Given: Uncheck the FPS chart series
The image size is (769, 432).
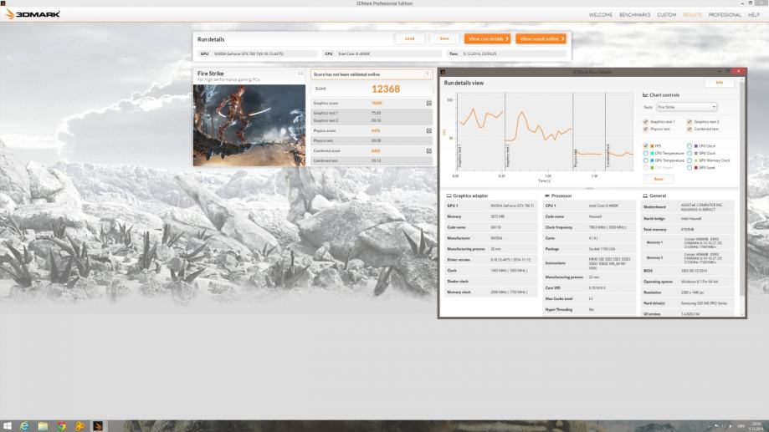Looking at the screenshot, I should coord(645,146).
